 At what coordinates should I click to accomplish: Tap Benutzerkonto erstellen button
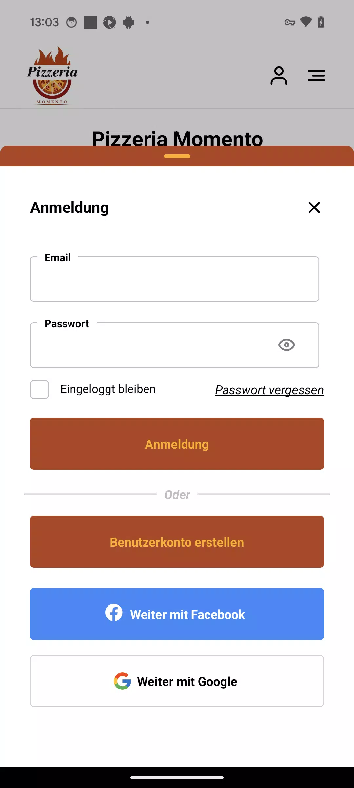177,542
